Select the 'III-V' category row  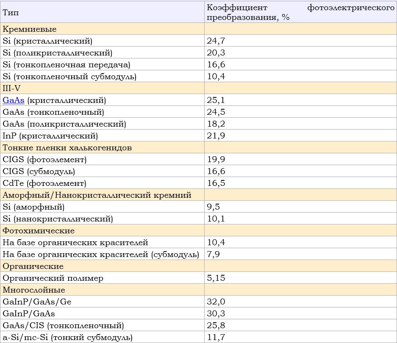pos(198,88)
